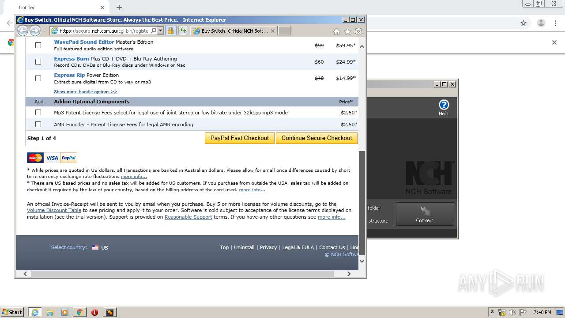This screenshot has height=318, width=565.
Task: Tick the WavePad Sound Editor checkbox
Action: 38,45
